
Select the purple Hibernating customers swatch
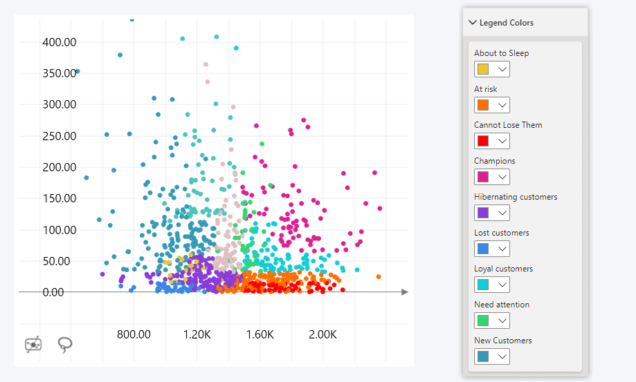(483, 213)
